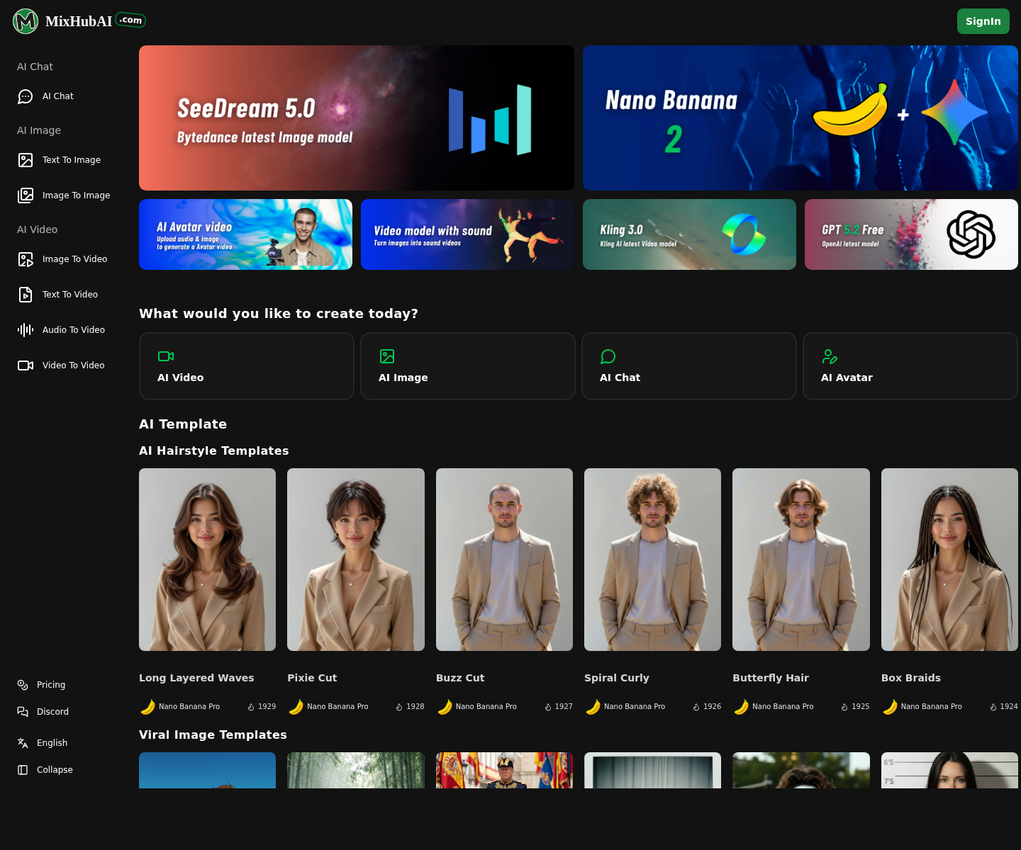Open the Image To Video tool
Viewport: 1021px width, 850px height.
(26, 259)
